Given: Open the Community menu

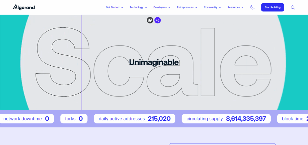Looking at the screenshot, I should (212, 7).
